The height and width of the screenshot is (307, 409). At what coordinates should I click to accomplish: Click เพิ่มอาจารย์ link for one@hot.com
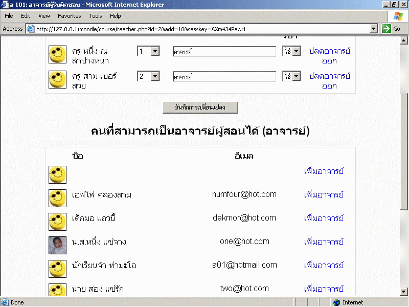[324, 242]
